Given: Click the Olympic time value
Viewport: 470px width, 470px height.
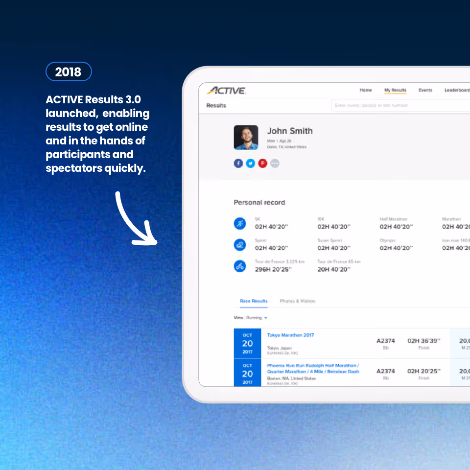Looking at the screenshot, I should pos(396,248).
